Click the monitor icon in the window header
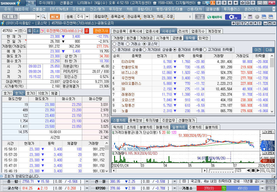Image resolution: width=277 pixels, height=192 pixels. click(238, 23)
